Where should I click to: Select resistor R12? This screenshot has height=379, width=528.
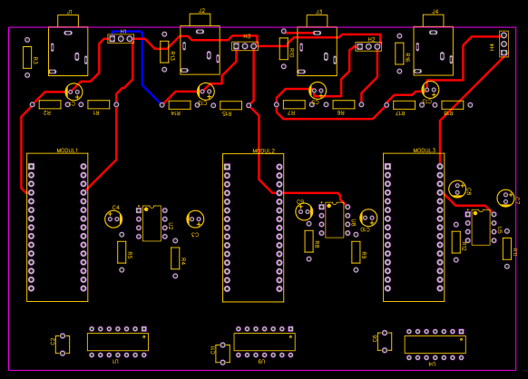pos(456,242)
